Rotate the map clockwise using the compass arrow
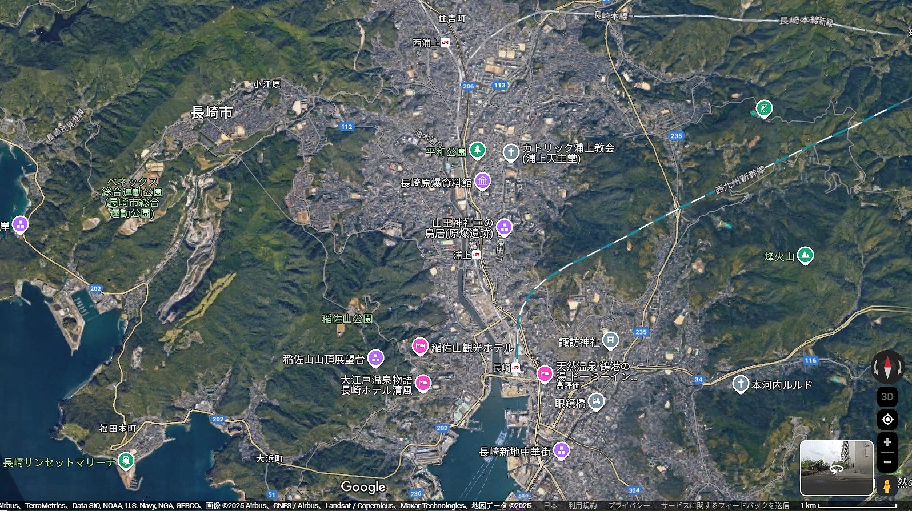 pyautogui.click(x=899, y=368)
